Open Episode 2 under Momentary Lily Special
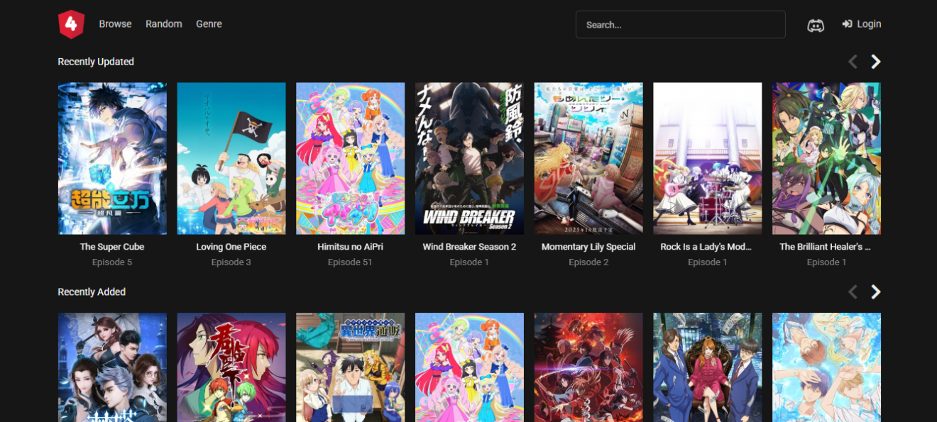Screen dimensions: 937x422 588,262
